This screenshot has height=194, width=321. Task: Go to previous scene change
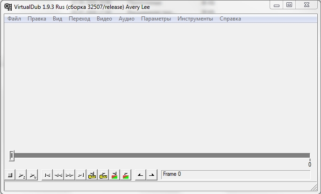(114, 175)
